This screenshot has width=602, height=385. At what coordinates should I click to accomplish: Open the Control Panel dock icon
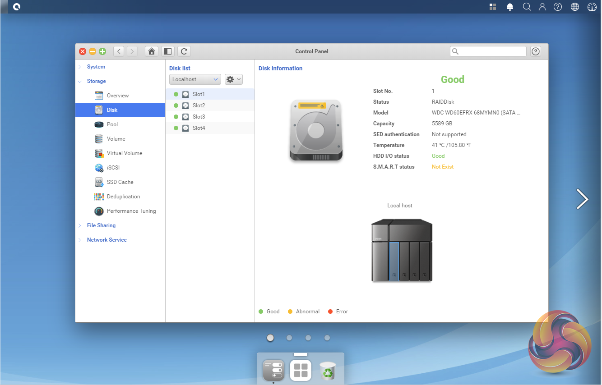pyautogui.click(x=273, y=370)
